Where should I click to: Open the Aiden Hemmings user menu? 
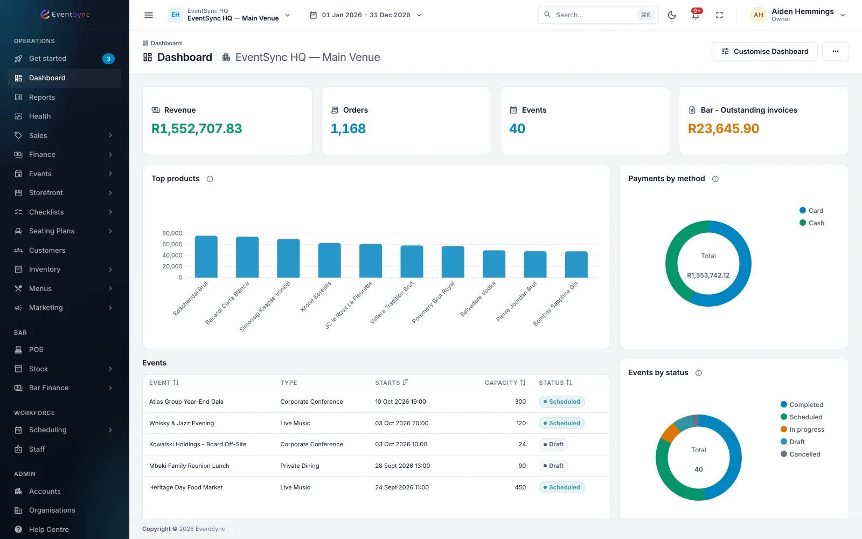[798, 15]
